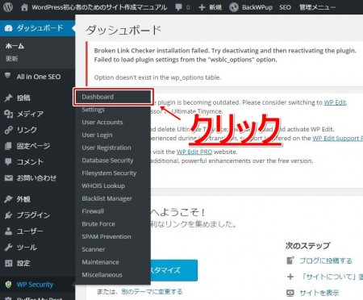This screenshot has width=363, height=300.
Task: Go to ホーム under ダッシュボード
Action: tap(15, 46)
